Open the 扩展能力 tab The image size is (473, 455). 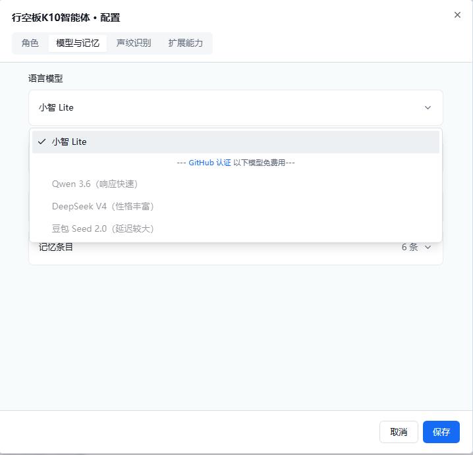[x=185, y=43]
